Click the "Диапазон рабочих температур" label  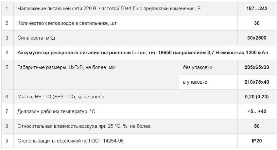[x=56, y=111]
